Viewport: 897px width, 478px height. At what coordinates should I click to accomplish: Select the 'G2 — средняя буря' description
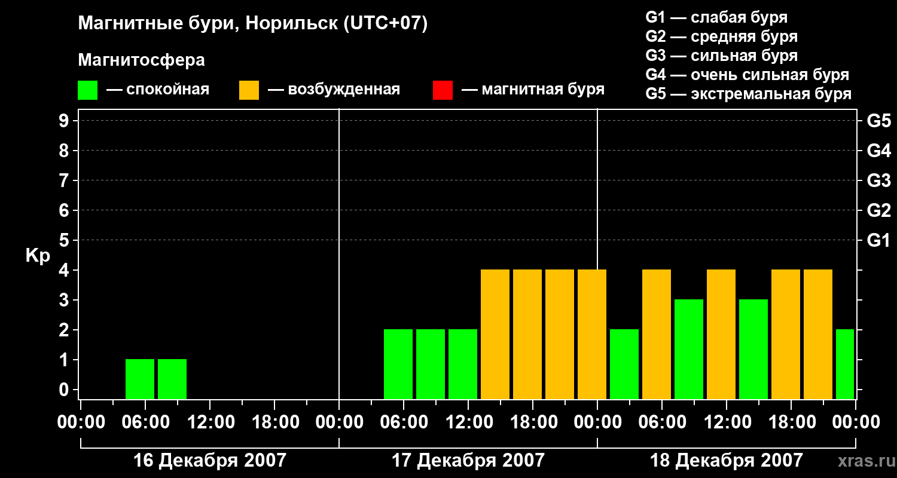pos(722,36)
